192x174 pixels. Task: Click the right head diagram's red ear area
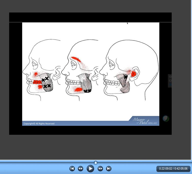133,74
